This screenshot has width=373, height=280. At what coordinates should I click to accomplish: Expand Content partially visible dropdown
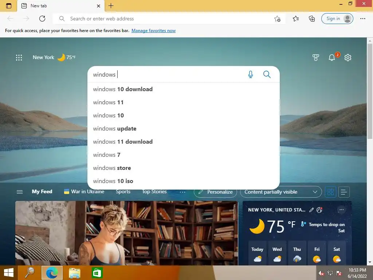(281, 192)
